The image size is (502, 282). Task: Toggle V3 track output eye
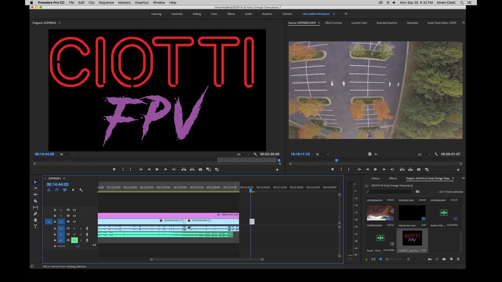click(74, 210)
